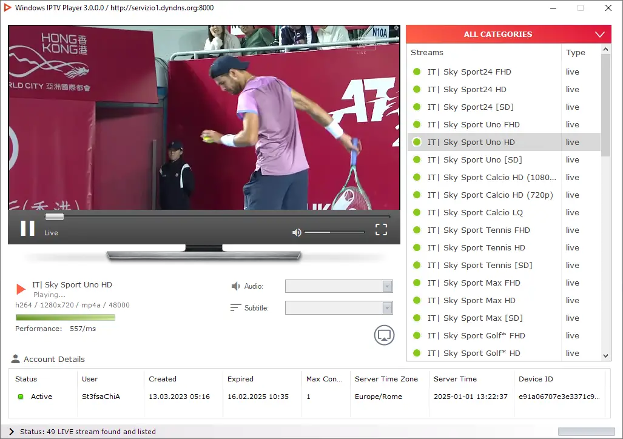
Task: Adjust the player volume slider
Action: [x=334, y=232]
